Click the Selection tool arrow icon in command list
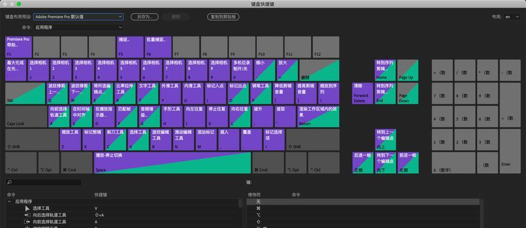This screenshot has width=526, height=228. (27, 208)
